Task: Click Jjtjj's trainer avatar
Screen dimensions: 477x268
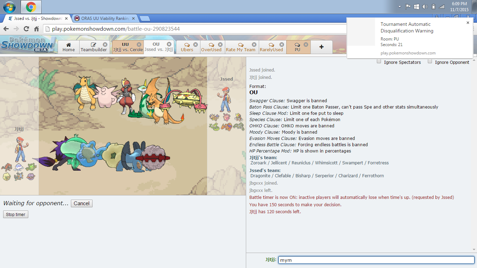Action: point(21,149)
